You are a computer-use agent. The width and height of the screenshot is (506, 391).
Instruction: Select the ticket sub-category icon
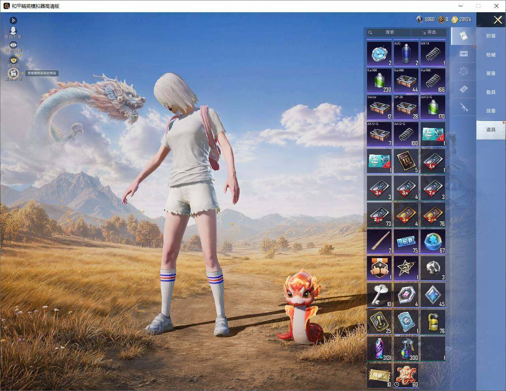click(x=464, y=89)
